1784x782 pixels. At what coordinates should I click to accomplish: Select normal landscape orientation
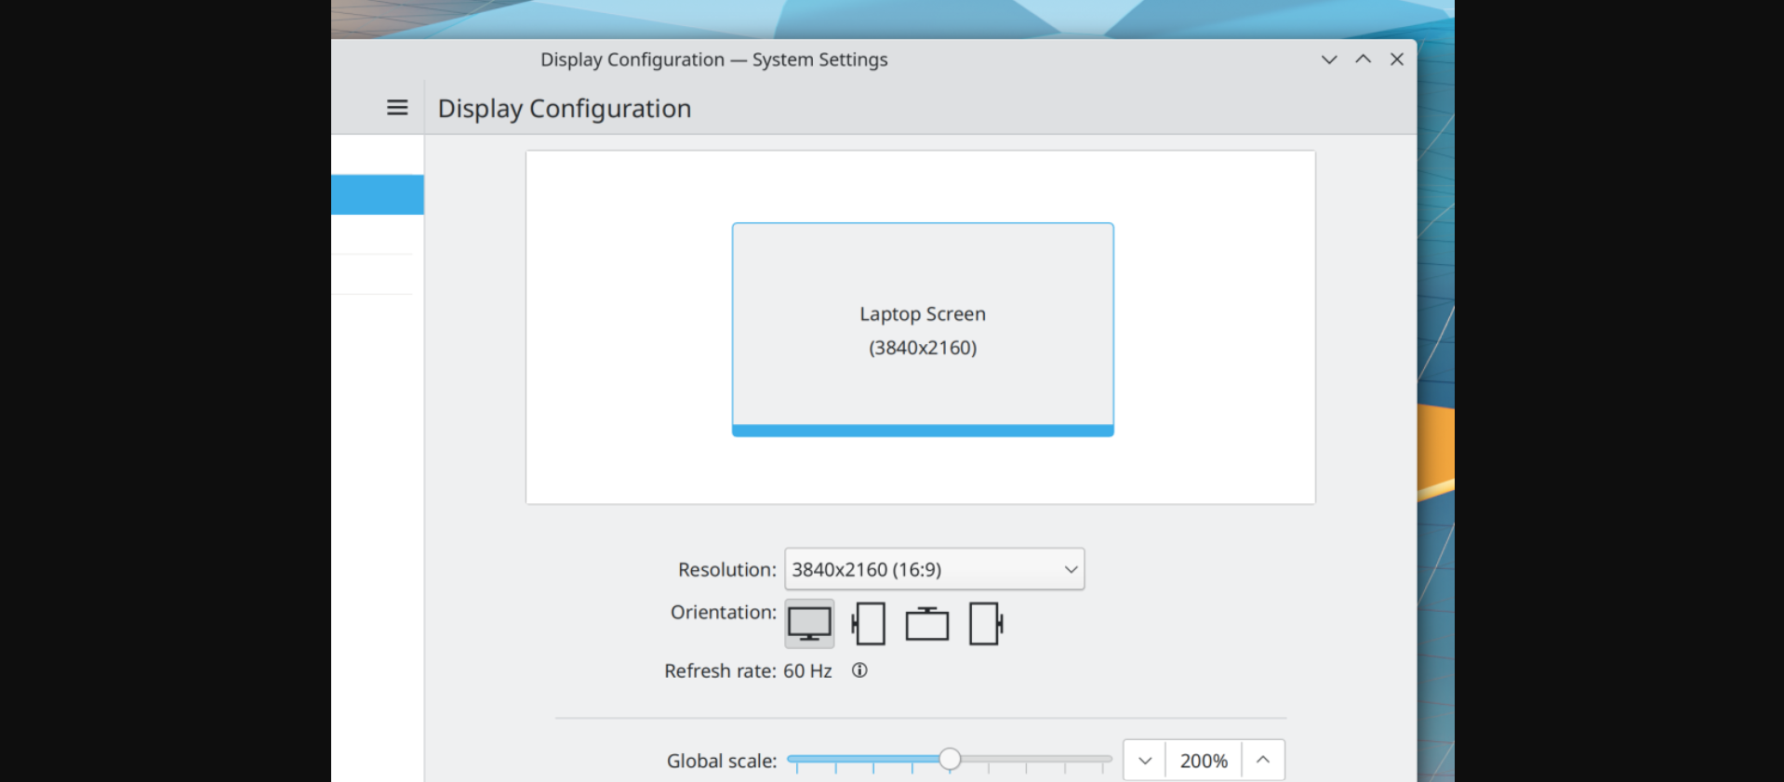809,623
